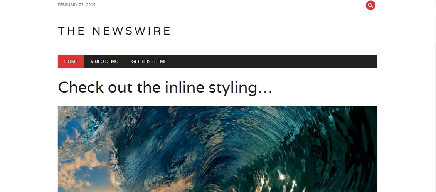Image resolution: width=436 pixels, height=192 pixels.
Task: Click the word DEMO in the navigation
Action: click(112, 61)
